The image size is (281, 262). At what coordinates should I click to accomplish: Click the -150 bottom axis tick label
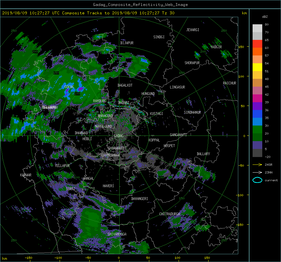pos(28,258)
